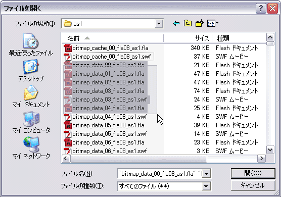Click the SWF icon of bitmap_data_04_fla08_as1.swf
The image size is (281, 197).
68,117
